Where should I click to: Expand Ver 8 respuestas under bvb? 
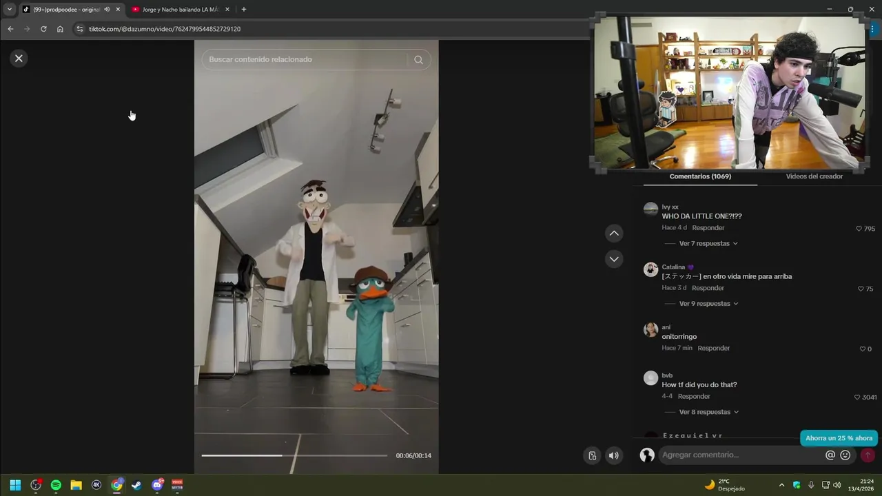(708, 412)
